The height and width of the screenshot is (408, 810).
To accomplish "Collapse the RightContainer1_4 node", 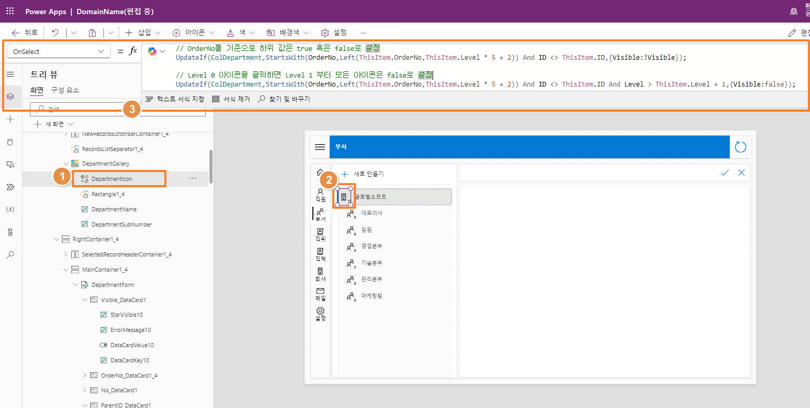I will [x=56, y=239].
